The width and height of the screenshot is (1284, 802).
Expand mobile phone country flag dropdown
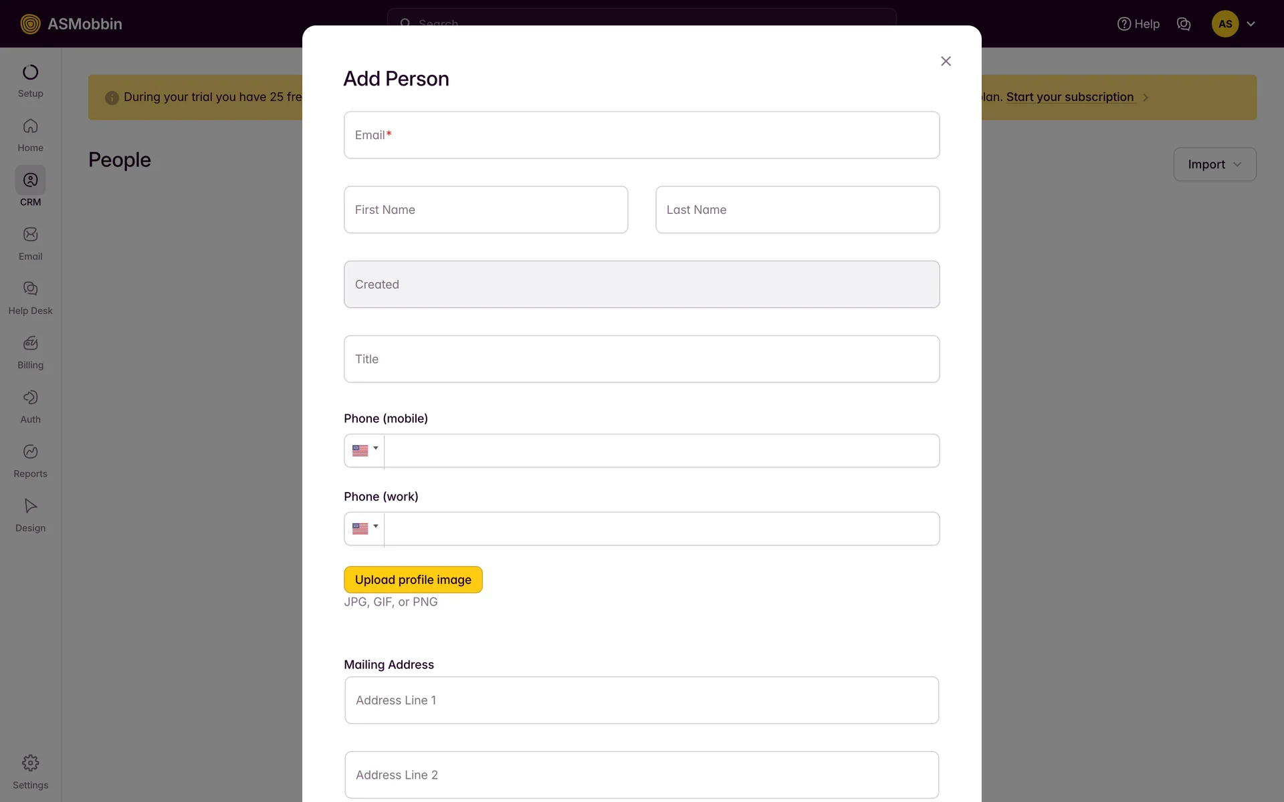(365, 450)
